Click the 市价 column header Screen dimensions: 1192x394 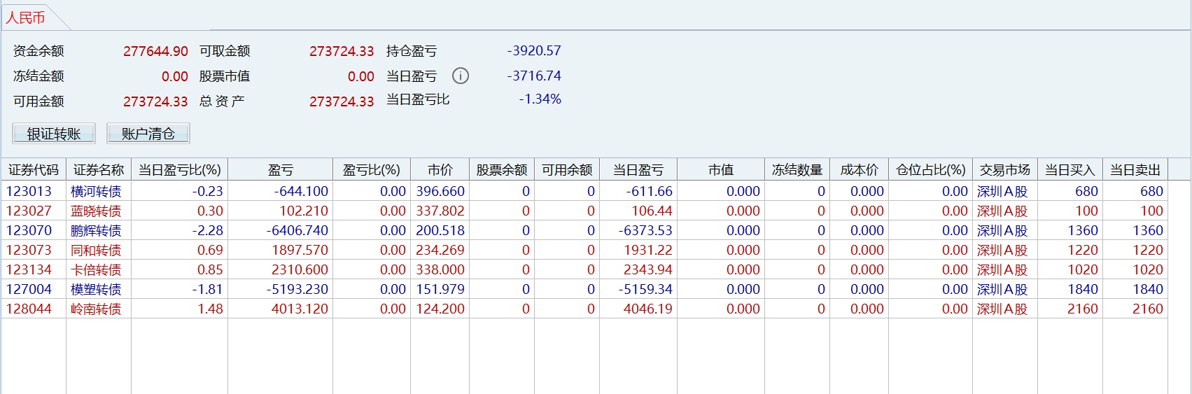point(440,170)
